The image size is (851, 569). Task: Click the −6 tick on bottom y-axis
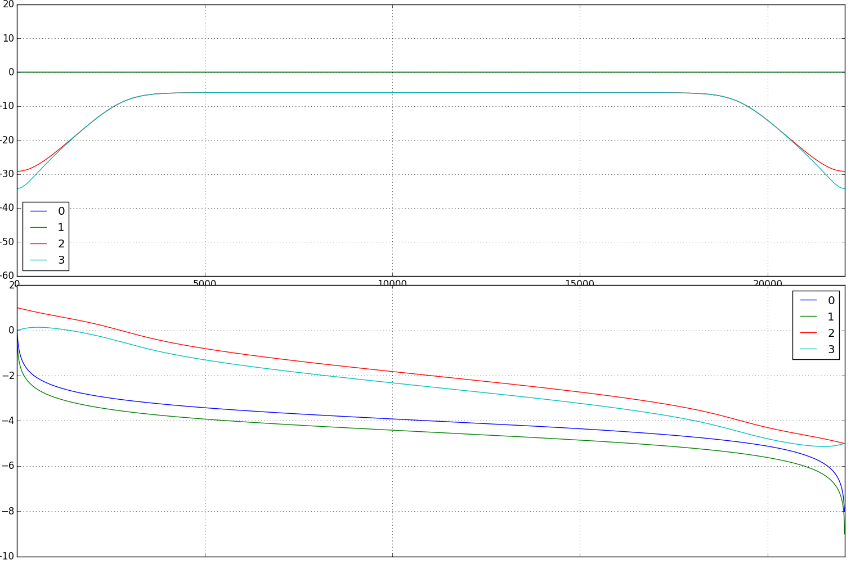7,466
